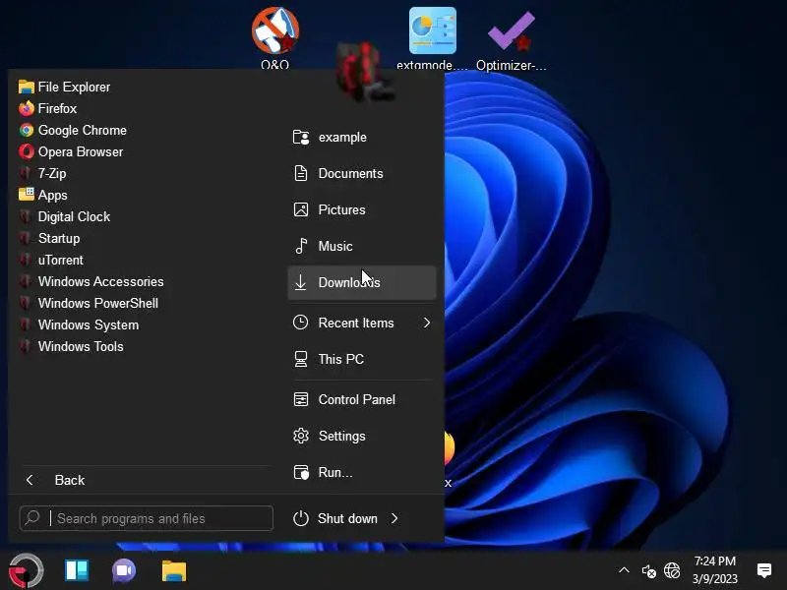Focus the Search programs and files box
This screenshot has height=590, width=787.
[146, 518]
